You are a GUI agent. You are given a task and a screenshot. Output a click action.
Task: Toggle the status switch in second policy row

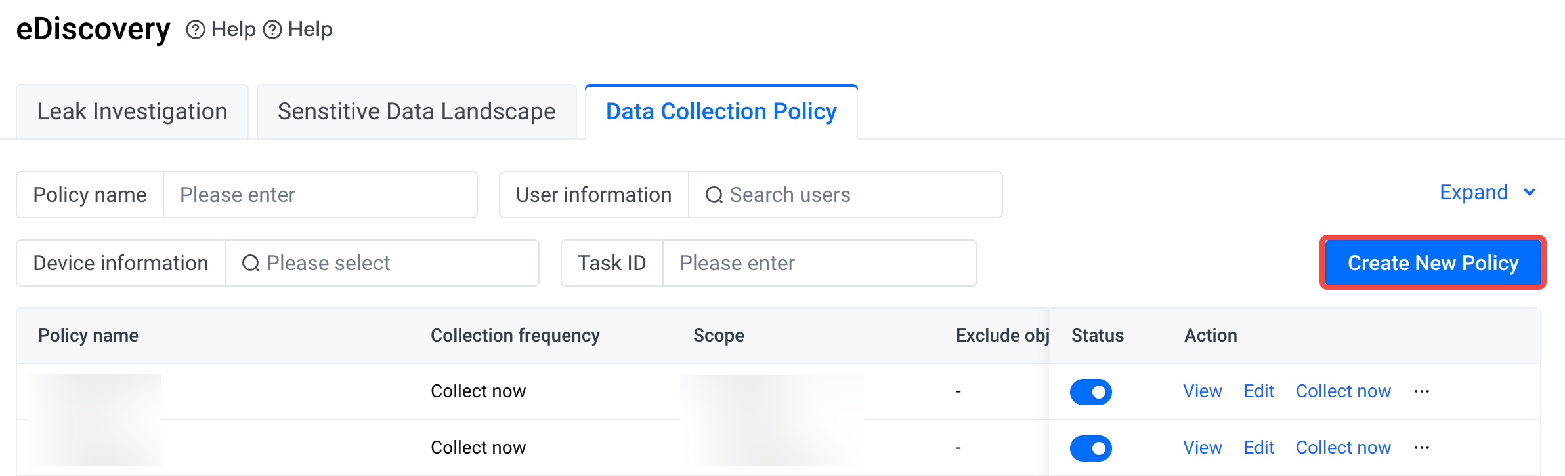tap(1091, 448)
